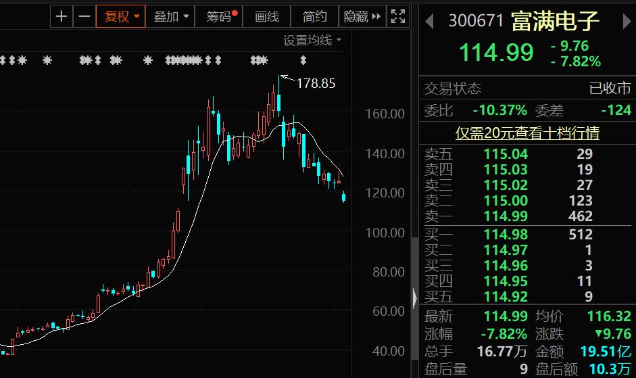Select 买四 price 114.95
Screen dimensions: 636x378
pos(506,281)
